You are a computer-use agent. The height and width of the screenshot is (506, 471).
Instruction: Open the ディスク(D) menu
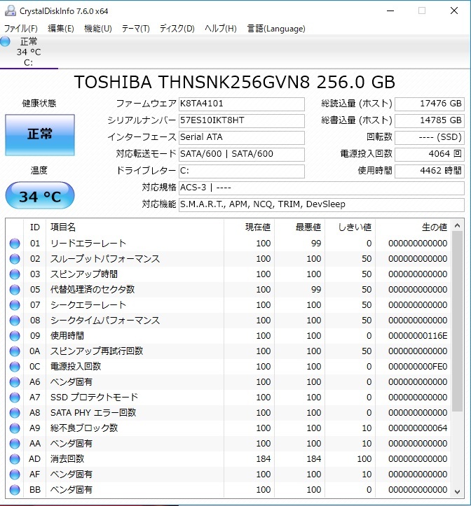[x=177, y=29]
